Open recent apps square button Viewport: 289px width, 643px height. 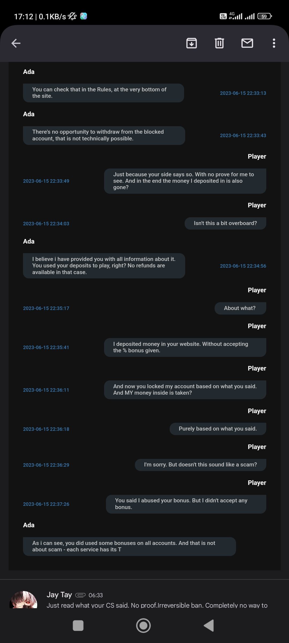pyautogui.click(x=78, y=626)
